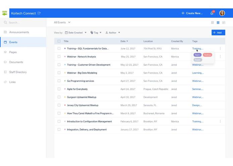Click the Documents sidebar icon
Image resolution: width=233 pixels, height=166 pixels.
coord(5,62)
